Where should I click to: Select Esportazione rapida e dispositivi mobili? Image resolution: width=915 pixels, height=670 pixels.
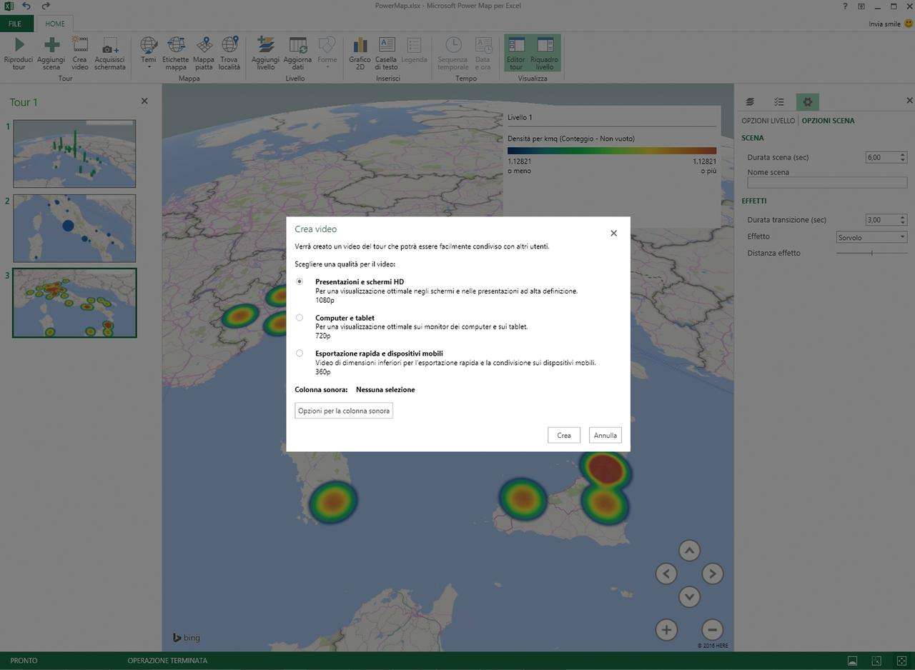click(x=300, y=353)
